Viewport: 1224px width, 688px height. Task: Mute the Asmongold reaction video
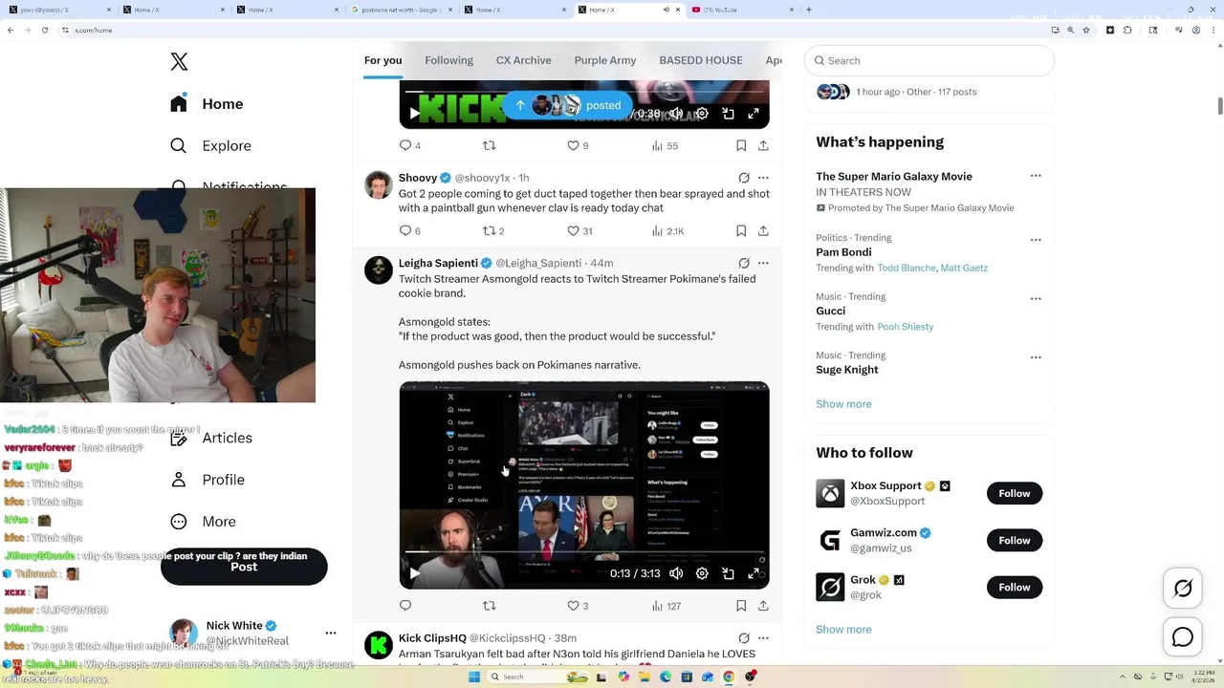pyautogui.click(x=676, y=573)
